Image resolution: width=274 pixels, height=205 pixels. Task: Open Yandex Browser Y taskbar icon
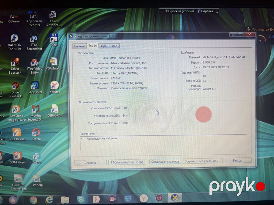143,198
